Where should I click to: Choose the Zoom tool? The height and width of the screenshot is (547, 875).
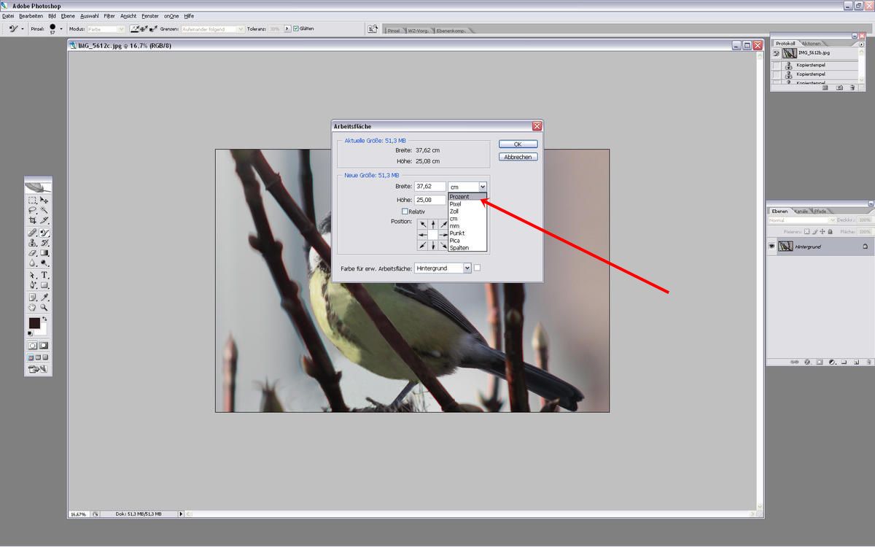(x=44, y=308)
